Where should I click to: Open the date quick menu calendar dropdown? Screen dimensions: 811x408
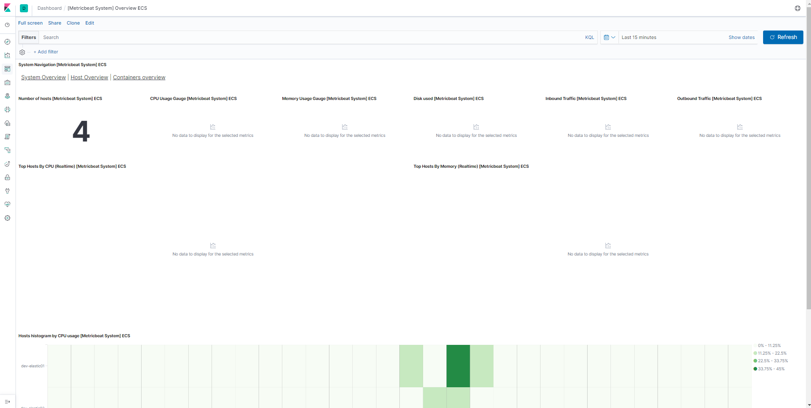pyautogui.click(x=610, y=37)
